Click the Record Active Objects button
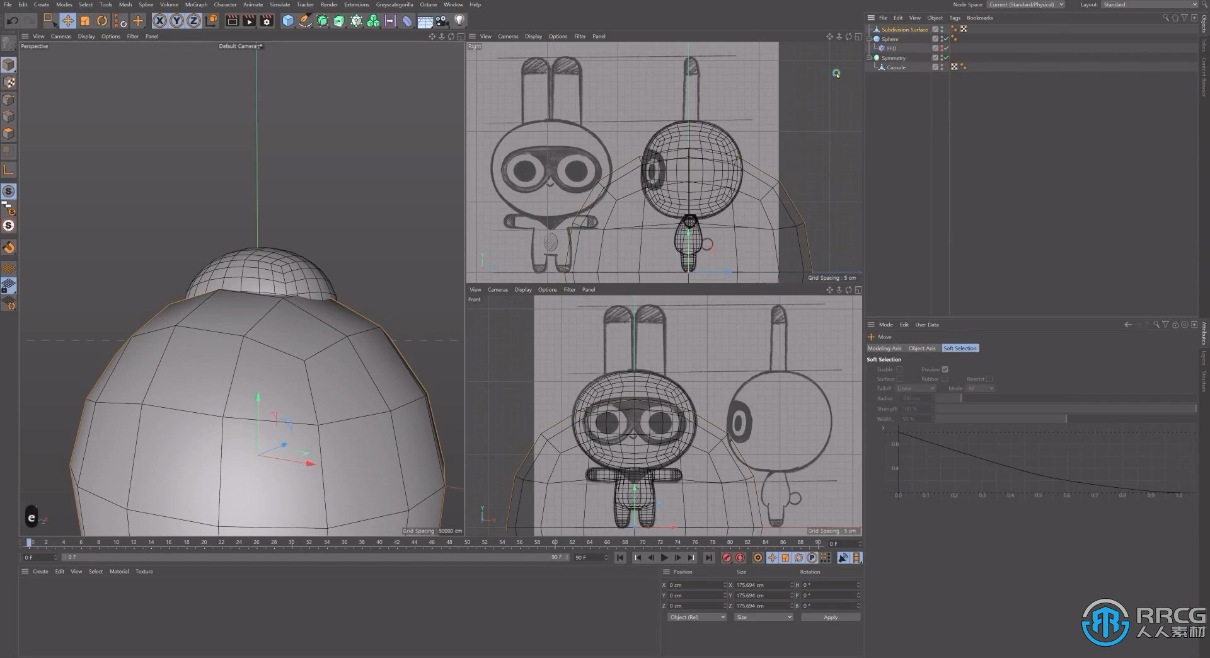This screenshot has height=658, width=1210. coord(727,558)
